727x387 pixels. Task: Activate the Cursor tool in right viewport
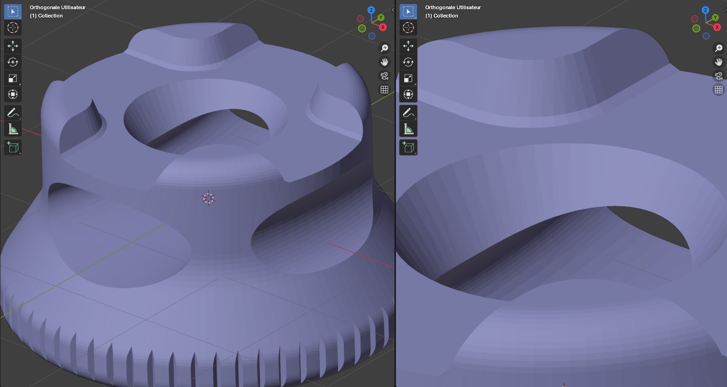point(408,28)
